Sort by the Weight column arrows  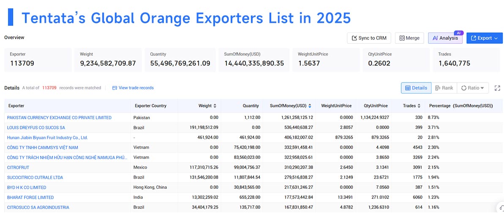tap(215, 106)
